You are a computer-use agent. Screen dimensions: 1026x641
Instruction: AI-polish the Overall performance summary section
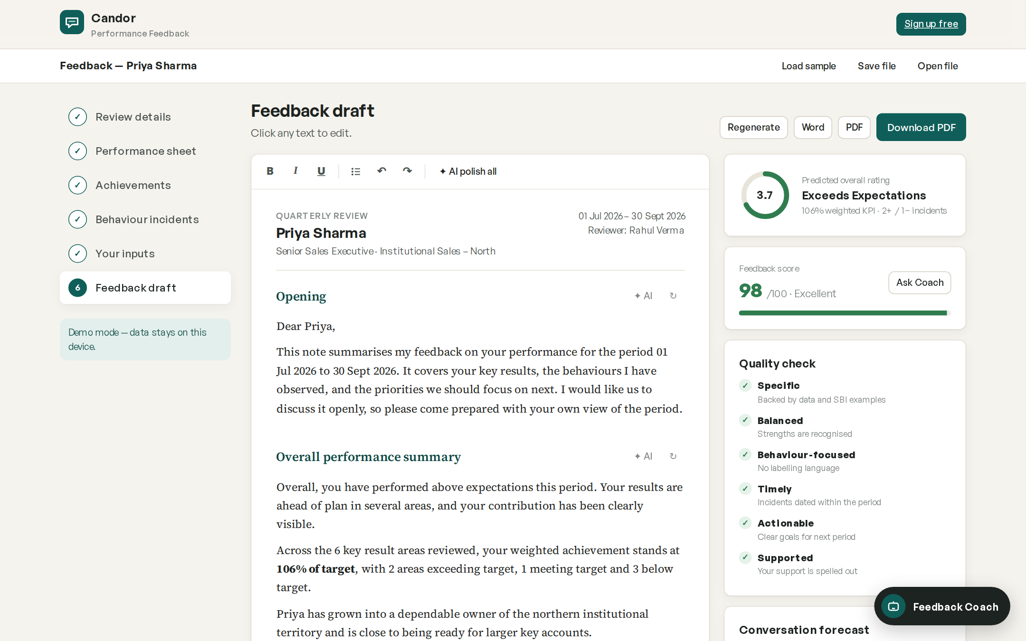(x=644, y=456)
